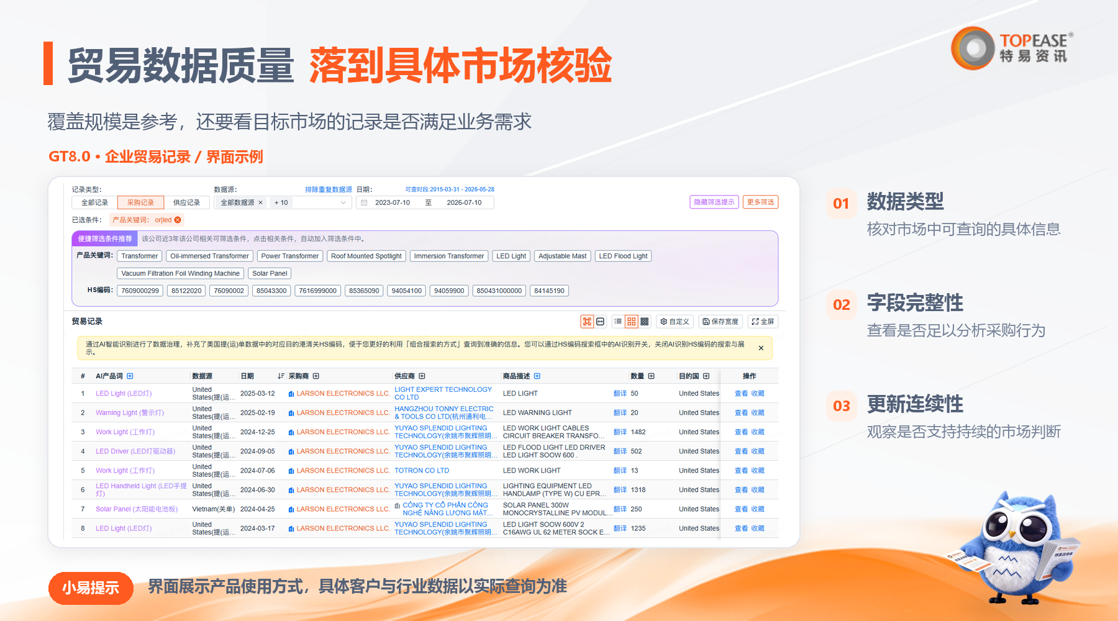Enter full screen with 全屏 button
This screenshot has width=1118, height=621.
pyautogui.click(x=763, y=322)
